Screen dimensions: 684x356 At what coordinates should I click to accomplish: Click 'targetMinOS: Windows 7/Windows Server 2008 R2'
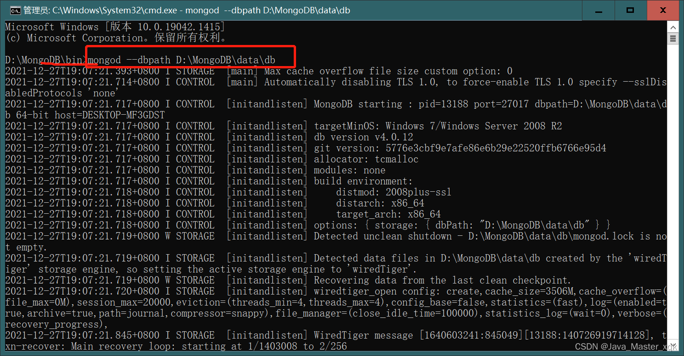(438, 126)
